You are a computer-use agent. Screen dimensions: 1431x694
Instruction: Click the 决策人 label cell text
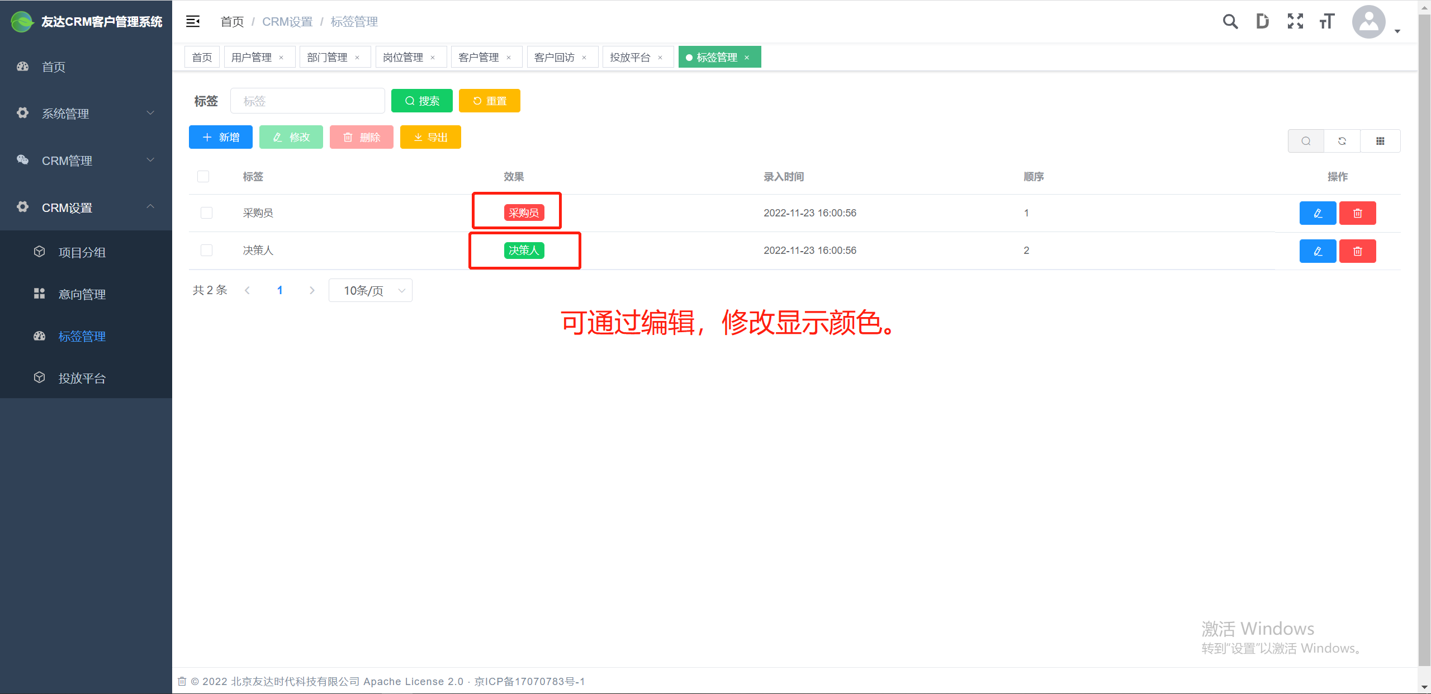[258, 251]
